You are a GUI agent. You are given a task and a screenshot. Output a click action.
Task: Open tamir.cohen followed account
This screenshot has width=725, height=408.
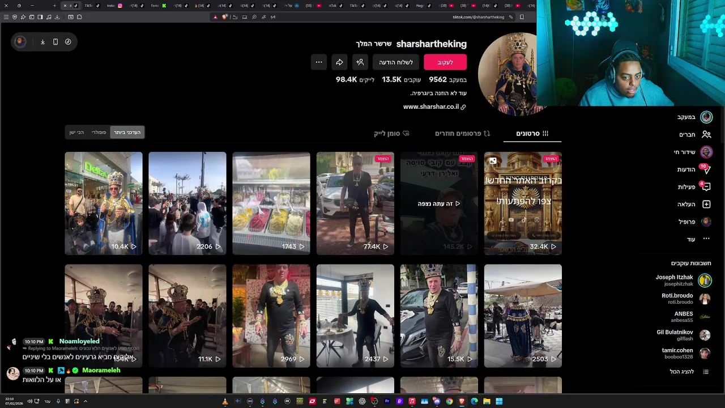686,353
